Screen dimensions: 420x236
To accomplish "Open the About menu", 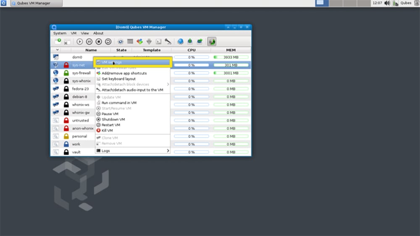I will pyautogui.click(x=98, y=33).
